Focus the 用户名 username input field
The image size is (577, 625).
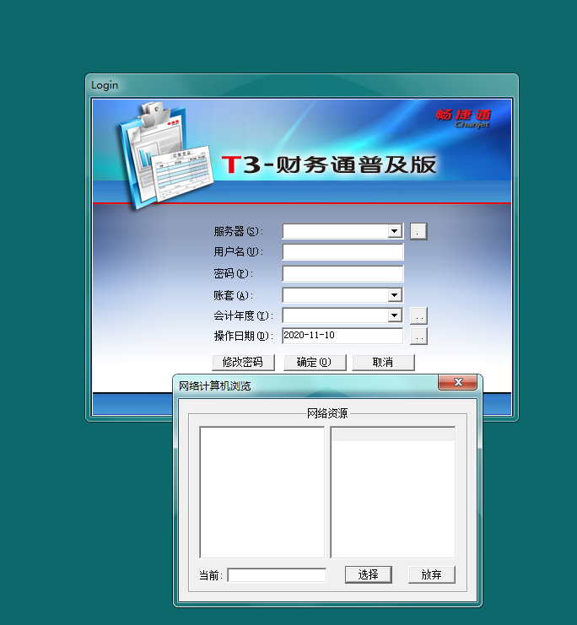(342, 252)
